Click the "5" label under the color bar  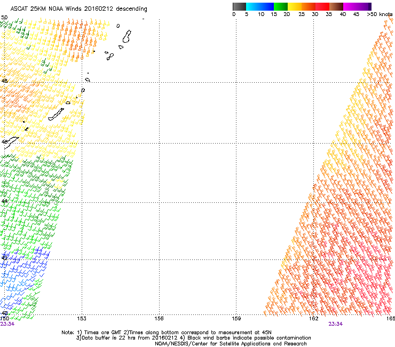coord(247,14)
